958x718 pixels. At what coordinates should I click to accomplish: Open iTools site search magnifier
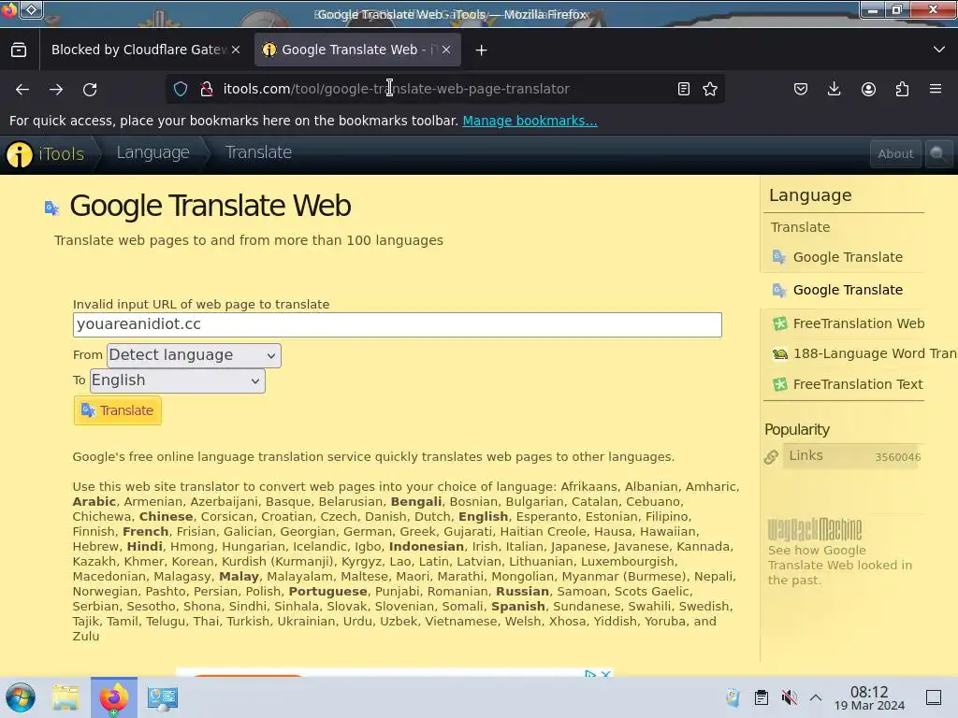coord(937,154)
